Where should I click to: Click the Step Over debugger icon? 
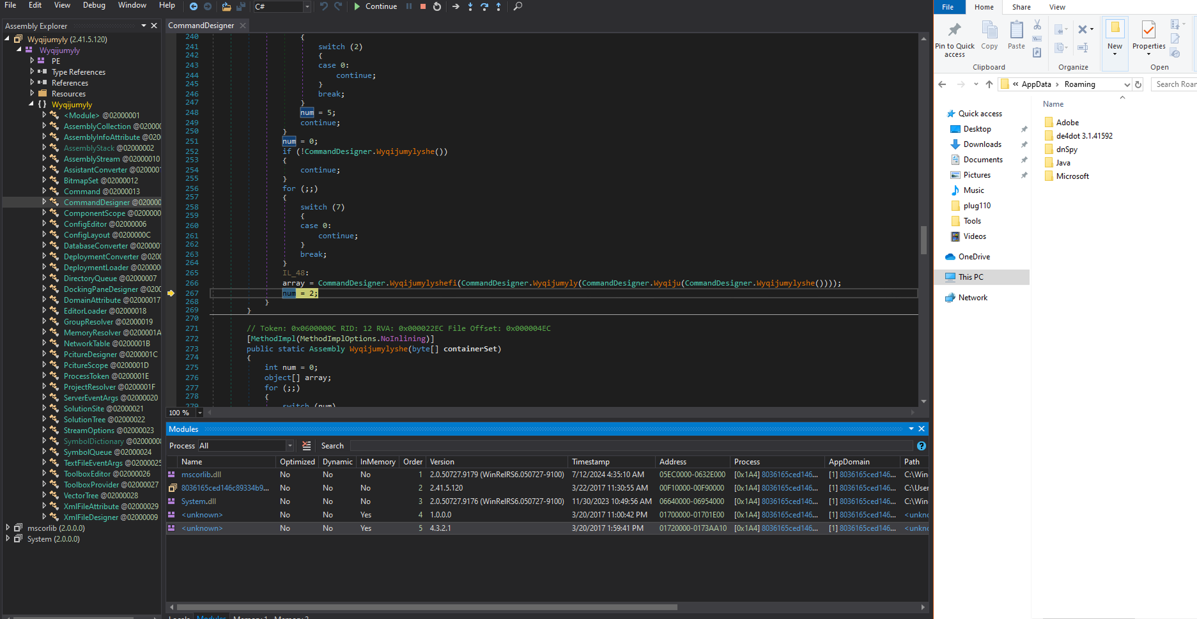click(484, 6)
